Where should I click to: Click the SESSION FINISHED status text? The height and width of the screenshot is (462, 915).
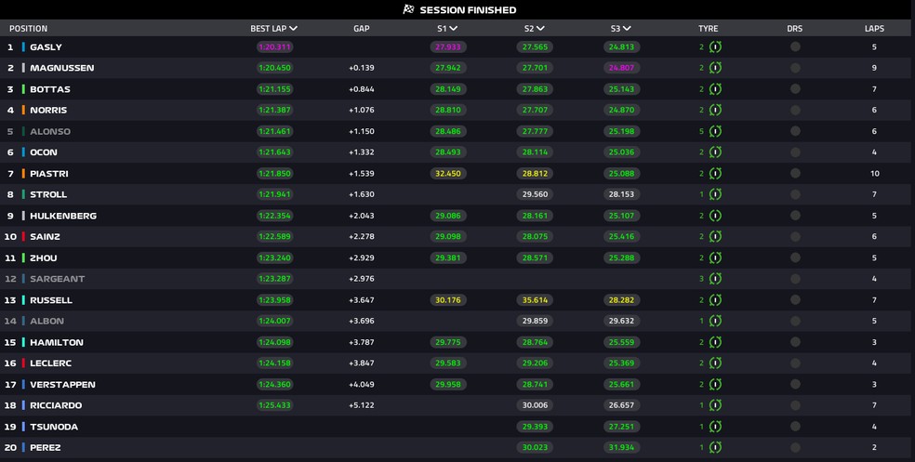tap(468, 10)
